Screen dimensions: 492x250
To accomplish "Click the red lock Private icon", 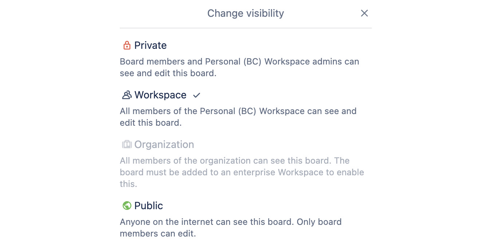I will (127, 46).
